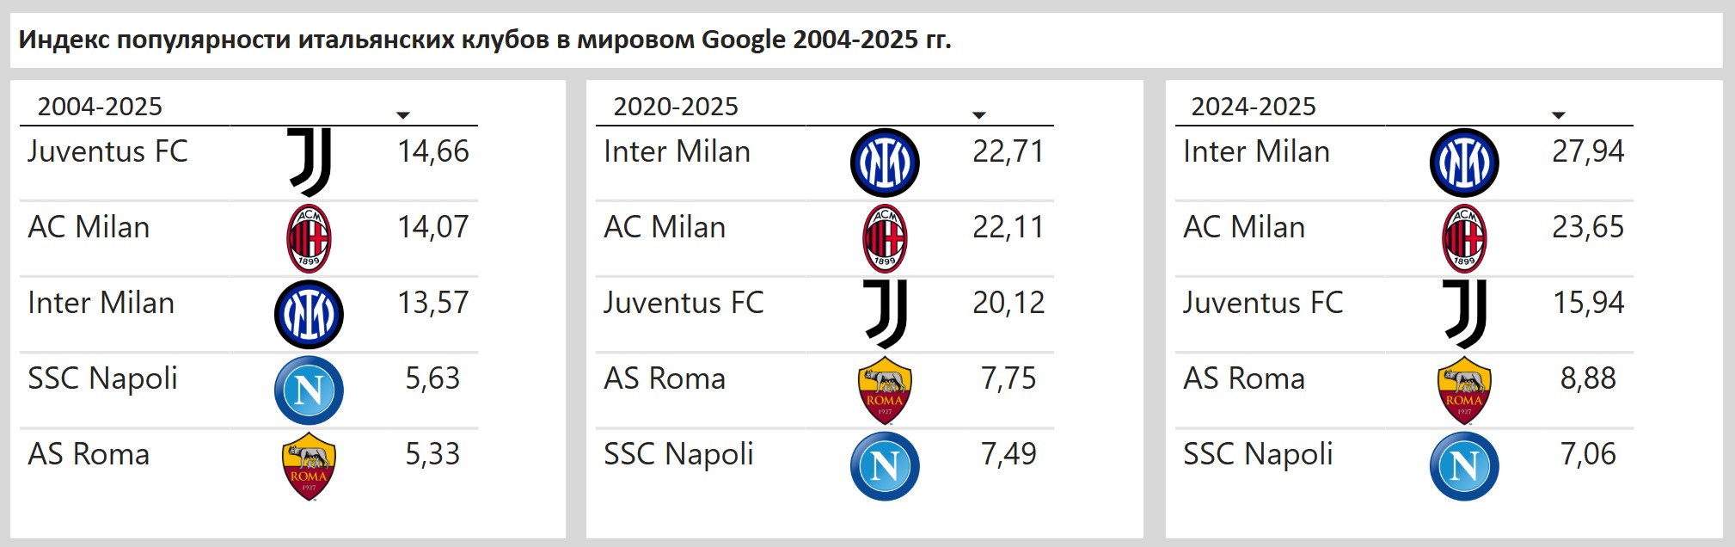Toggle sort arrow in the 2020-2025 table header
The height and width of the screenshot is (547, 1735).
pos(978,114)
